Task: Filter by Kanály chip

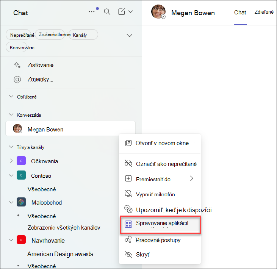Action: 83,35
